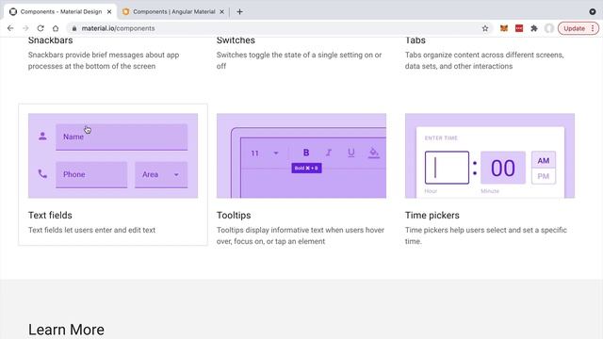The image size is (603, 339).
Task: Click the Switches description text
Action: pos(299,60)
